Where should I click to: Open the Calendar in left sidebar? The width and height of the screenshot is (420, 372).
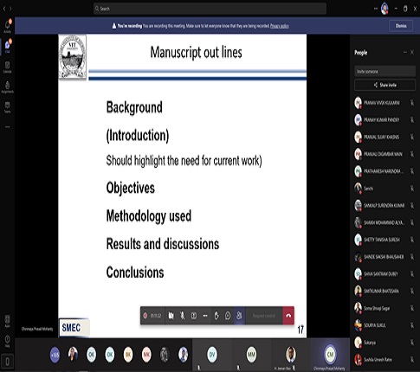click(7, 67)
